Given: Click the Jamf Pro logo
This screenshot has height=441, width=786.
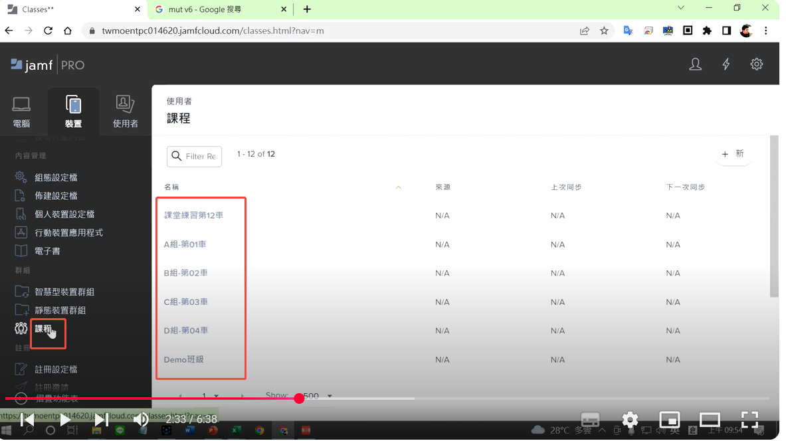Looking at the screenshot, I should (48, 65).
